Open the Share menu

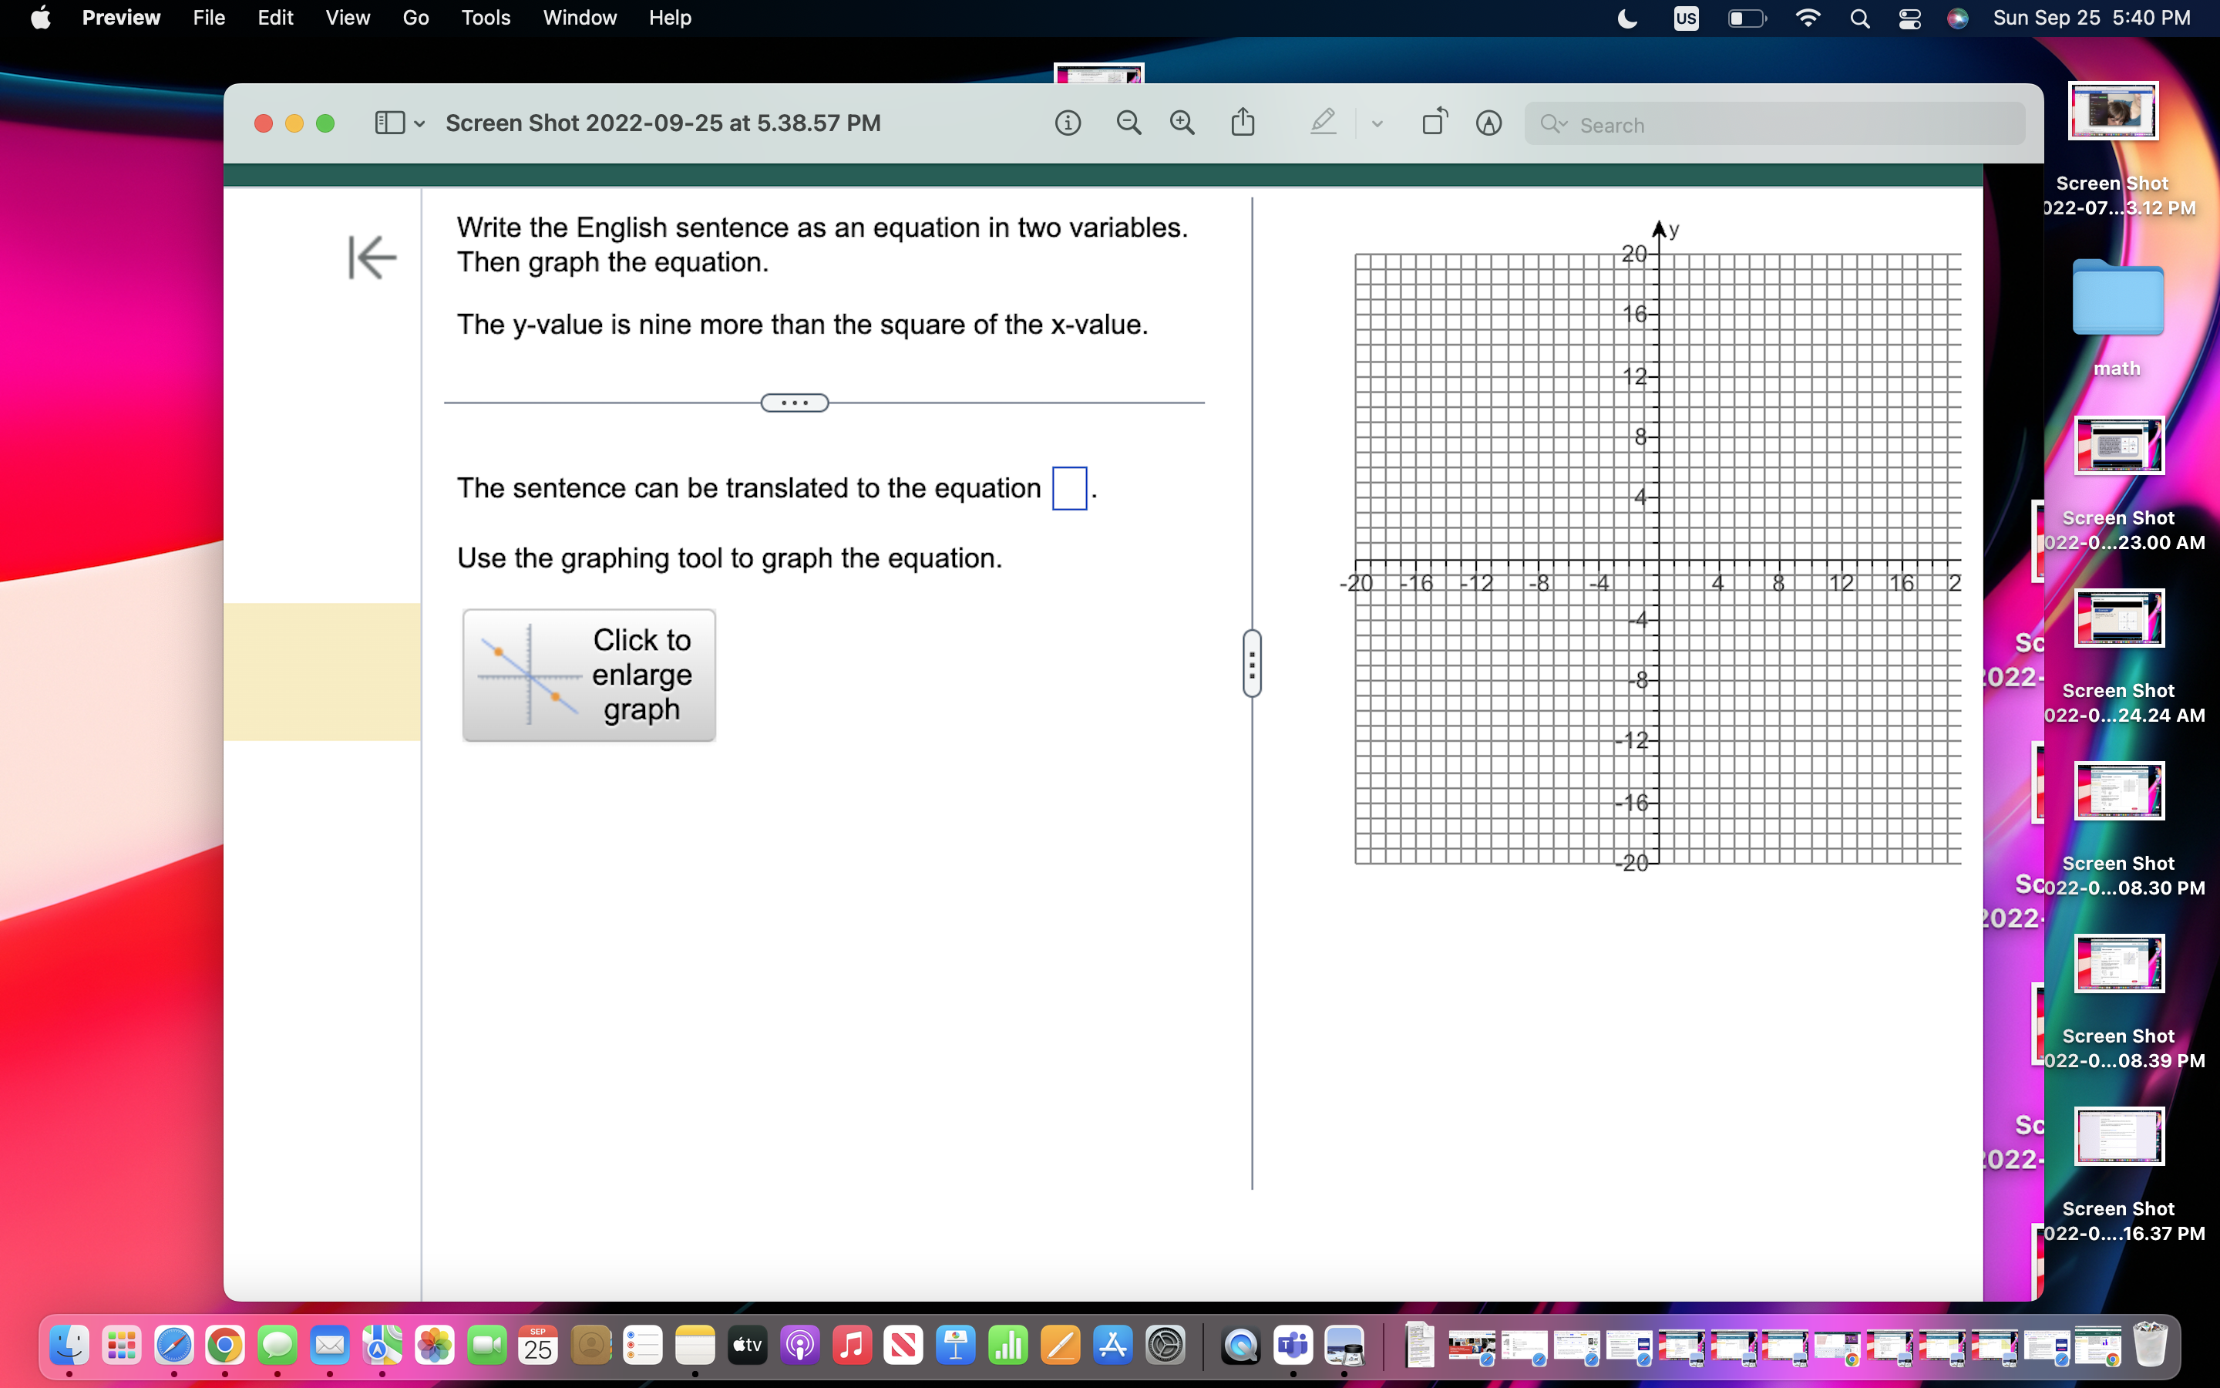point(1243,122)
